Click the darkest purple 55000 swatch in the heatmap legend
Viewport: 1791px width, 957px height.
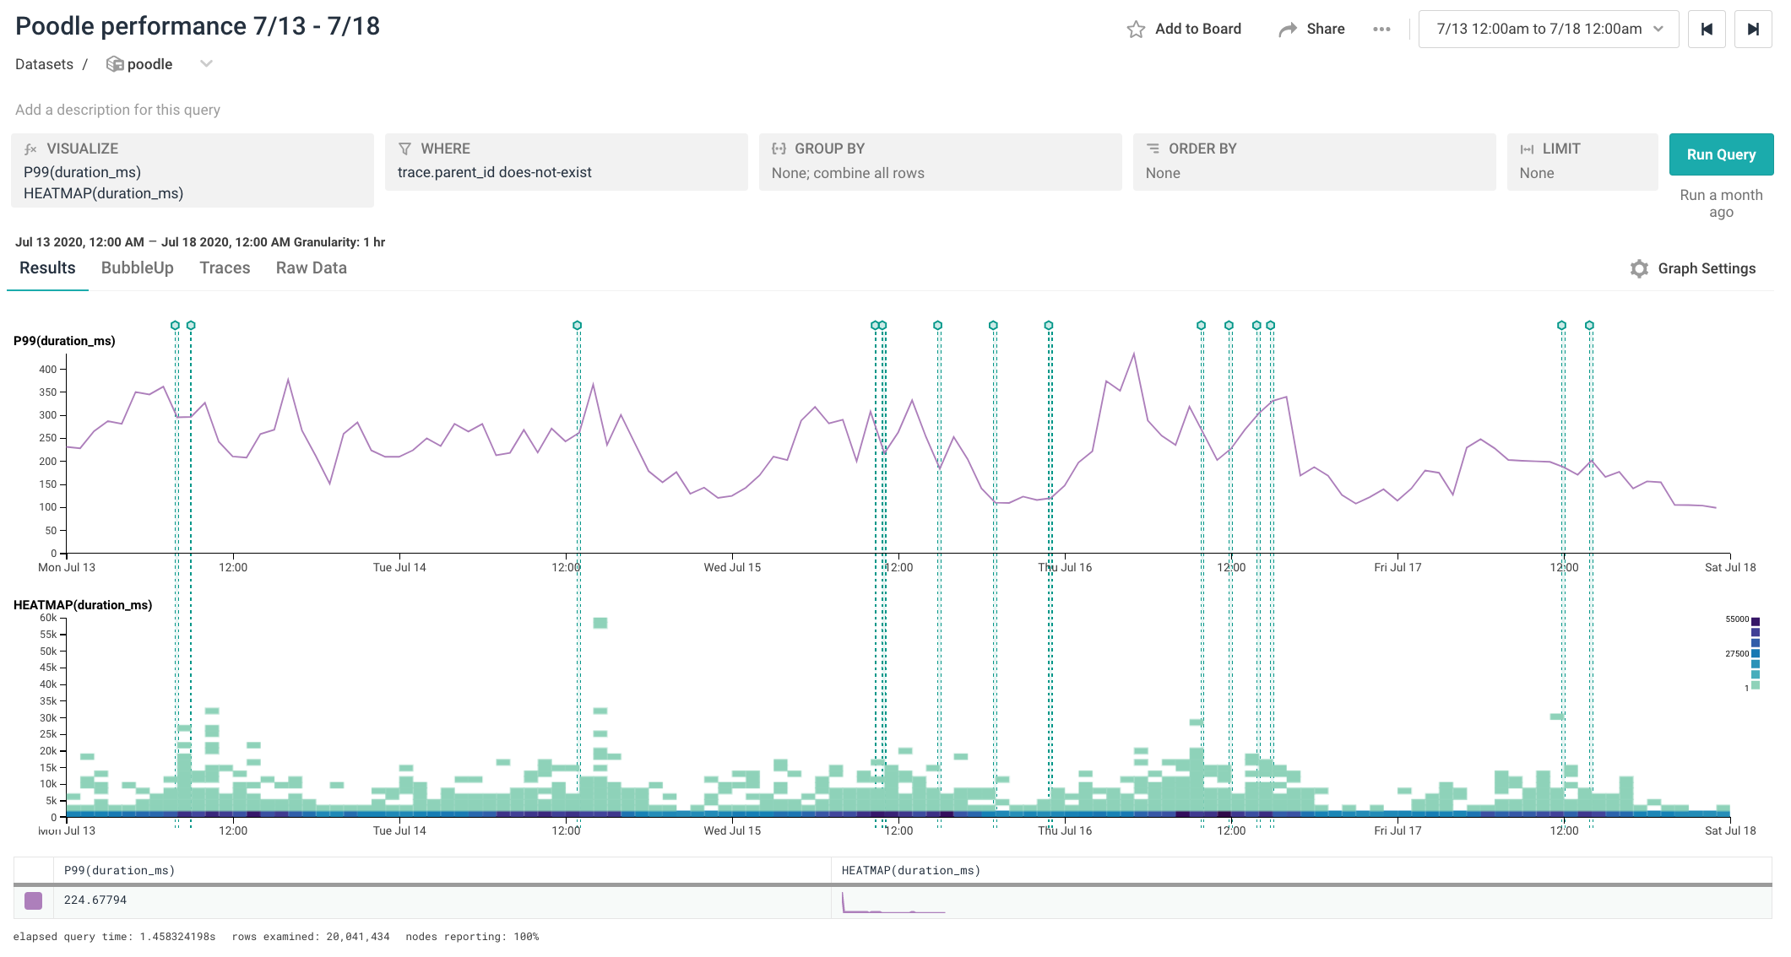1756,621
